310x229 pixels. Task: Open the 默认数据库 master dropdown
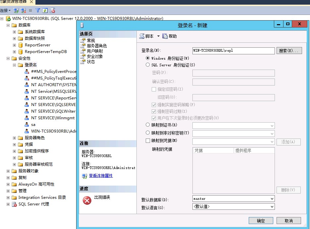[272, 199]
